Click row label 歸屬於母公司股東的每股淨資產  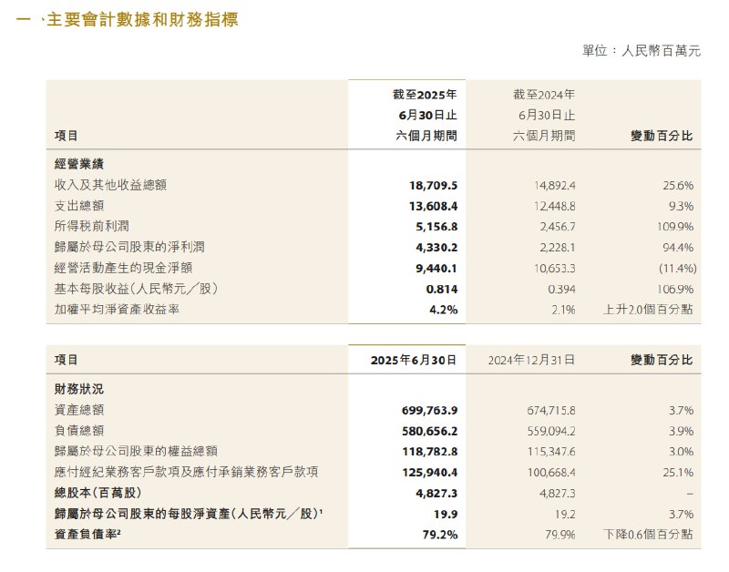(x=189, y=514)
